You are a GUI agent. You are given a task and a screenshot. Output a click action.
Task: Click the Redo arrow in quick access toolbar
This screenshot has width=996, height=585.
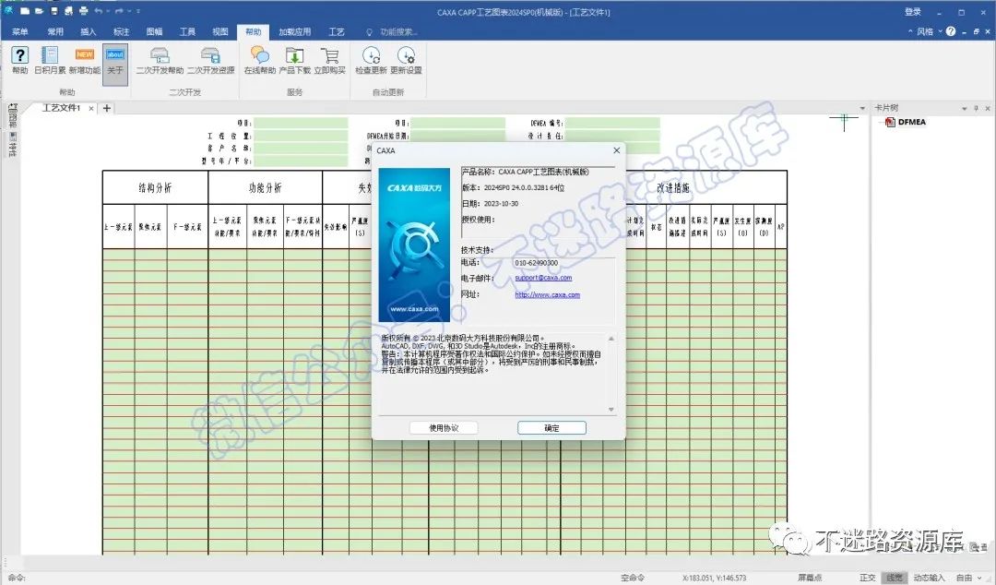pos(119,11)
